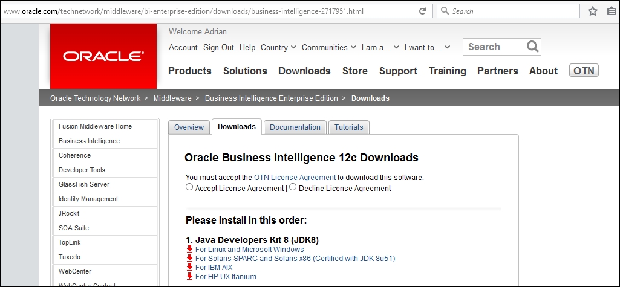Expand the Country dropdown
This screenshot has height=287, width=620.
pyautogui.click(x=278, y=47)
